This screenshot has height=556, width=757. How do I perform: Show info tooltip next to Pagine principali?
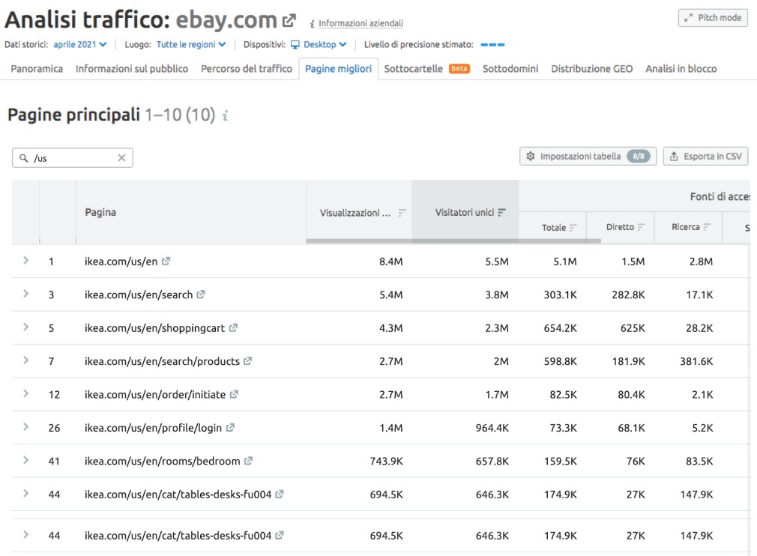tap(225, 116)
